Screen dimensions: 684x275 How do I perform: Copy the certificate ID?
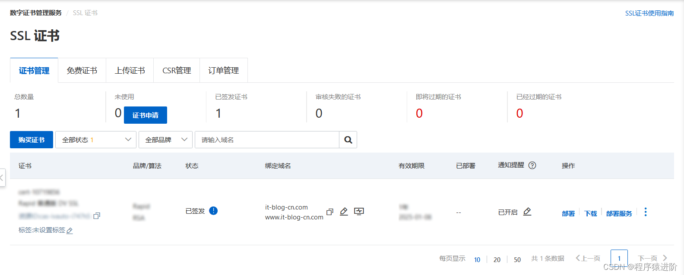[97, 216]
